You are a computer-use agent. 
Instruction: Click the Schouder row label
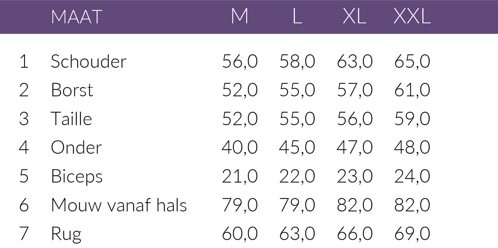88,61
